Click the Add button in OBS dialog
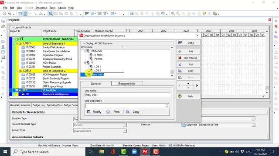Screen dimensions: 279x156 [x=188, y=52]
